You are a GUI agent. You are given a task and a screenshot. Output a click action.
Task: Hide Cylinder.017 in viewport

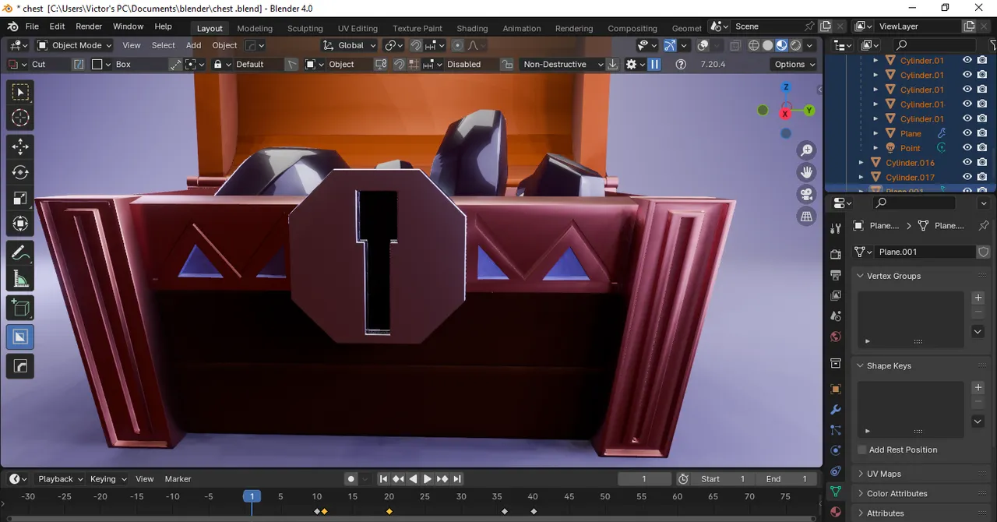[x=967, y=177]
